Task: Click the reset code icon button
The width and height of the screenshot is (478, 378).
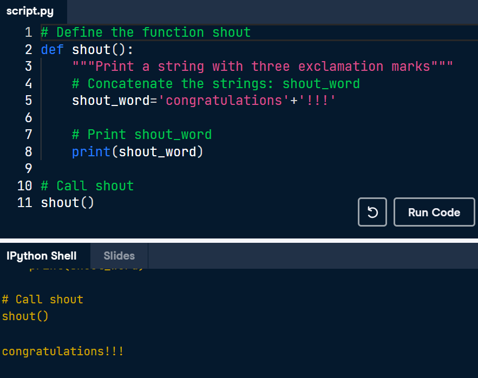Action: click(372, 212)
